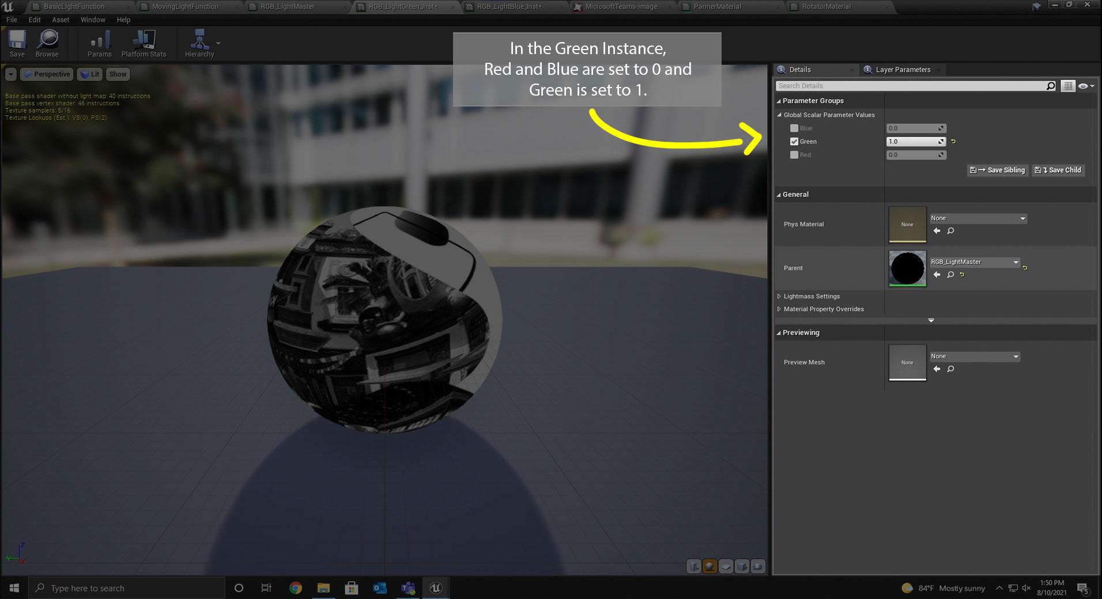Click the Search Details field
This screenshot has height=599, width=1102.
pyautogui.click(x=911, y=86)
